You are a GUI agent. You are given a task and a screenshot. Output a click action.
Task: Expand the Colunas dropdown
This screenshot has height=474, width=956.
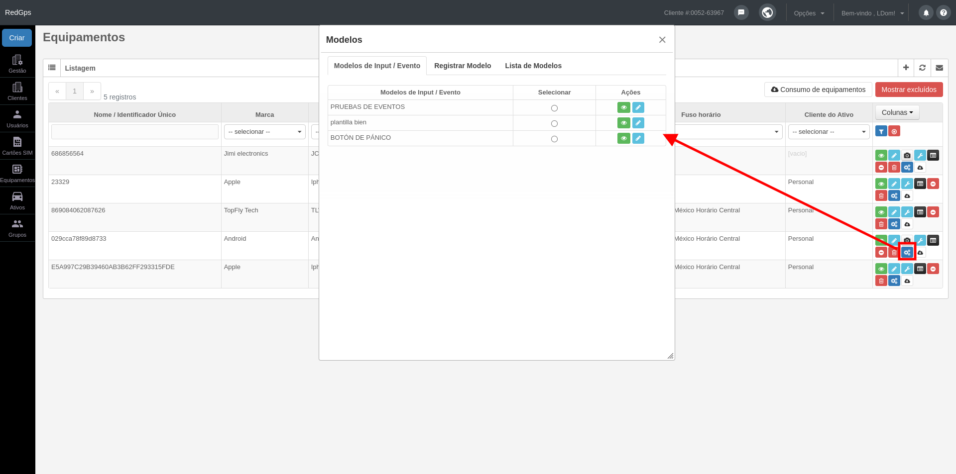897,112
